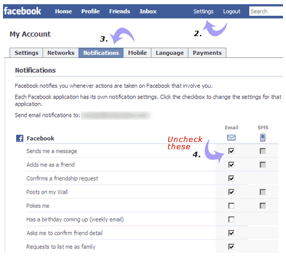Click Settings in the top blue bar
The image size is (286, 263).
pos(204,11)
